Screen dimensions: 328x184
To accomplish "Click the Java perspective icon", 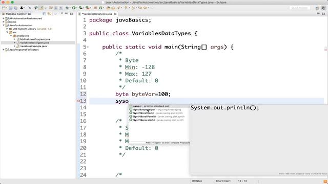I will pyautogui.click(x=323, y=8).
